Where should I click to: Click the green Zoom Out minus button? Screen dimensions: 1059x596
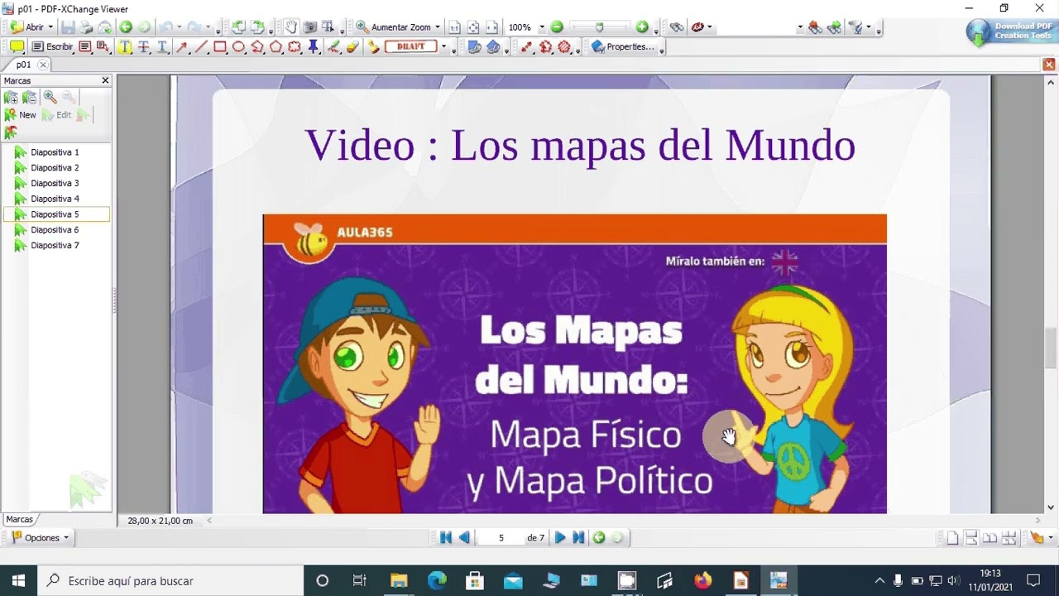point(557,27)
